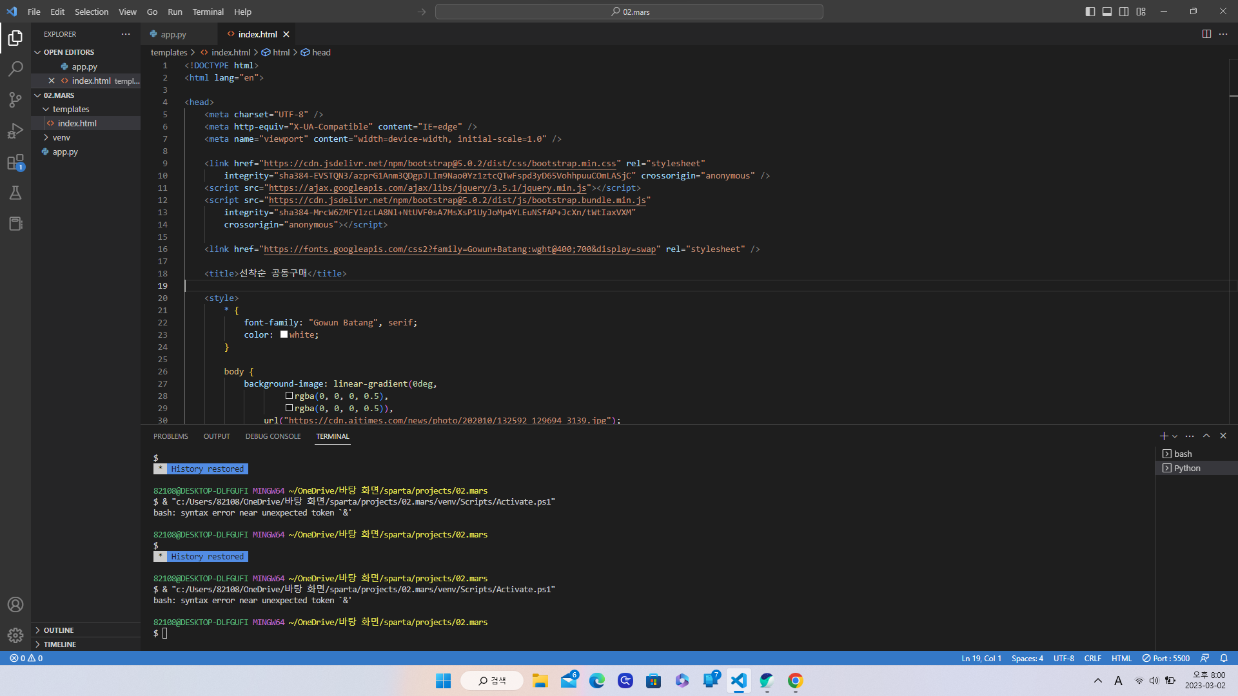Open notifications bell in status bar
This screenshot has width=1238, height=696.
pos(1224,659)
